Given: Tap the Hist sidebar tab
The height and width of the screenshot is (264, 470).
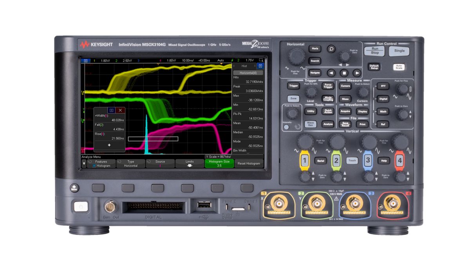Looking at the screenshot, I should coord(244,66).
